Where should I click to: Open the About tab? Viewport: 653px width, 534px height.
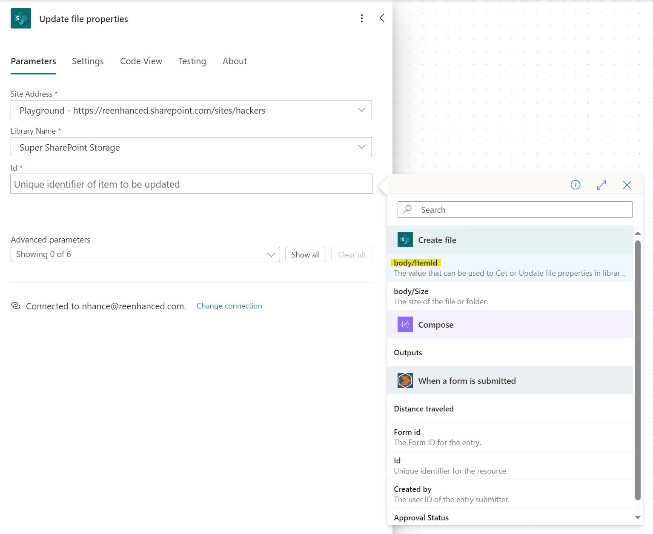click(x=235, y=61)
